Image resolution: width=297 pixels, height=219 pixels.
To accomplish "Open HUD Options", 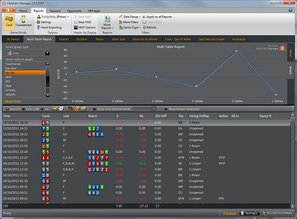I will [x=85, y=27].
